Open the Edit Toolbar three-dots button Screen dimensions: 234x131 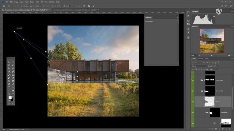click(13, 94)
